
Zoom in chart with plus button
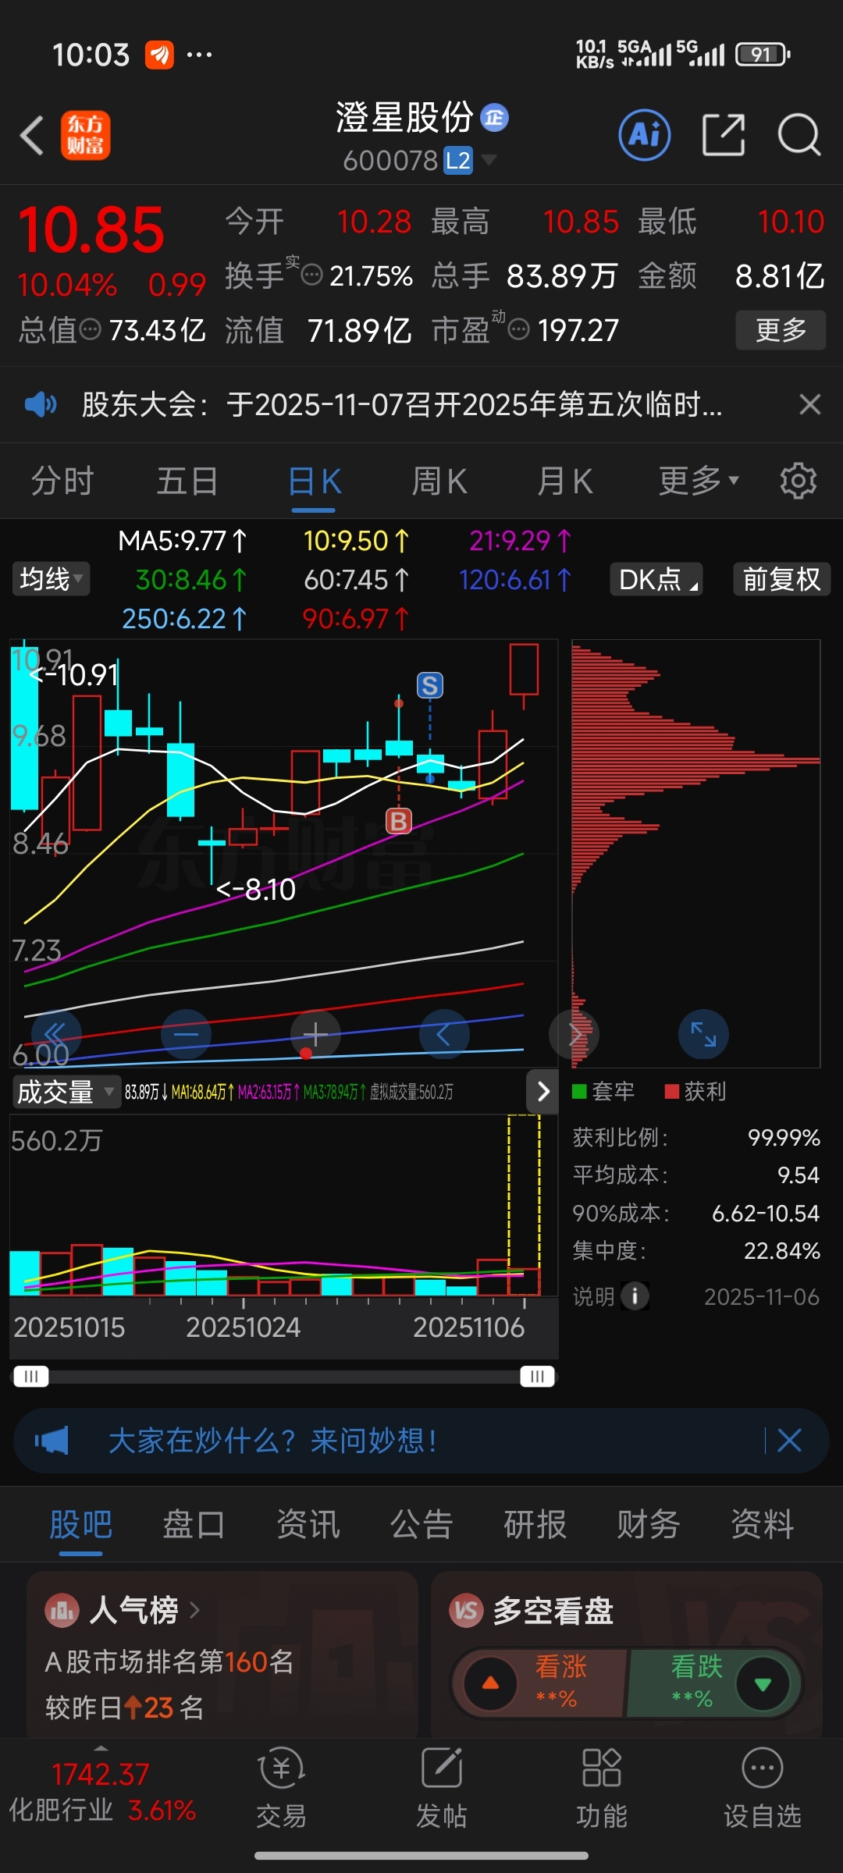click(315, 1034)
